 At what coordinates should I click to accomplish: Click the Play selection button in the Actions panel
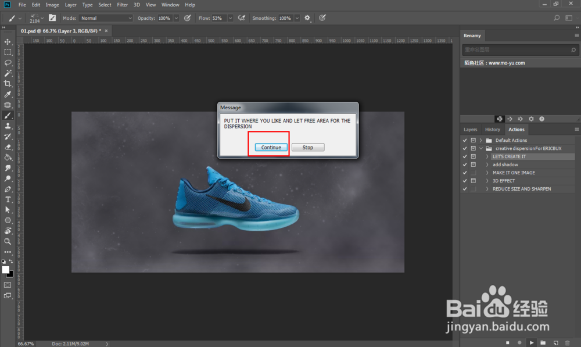point(532,342)
